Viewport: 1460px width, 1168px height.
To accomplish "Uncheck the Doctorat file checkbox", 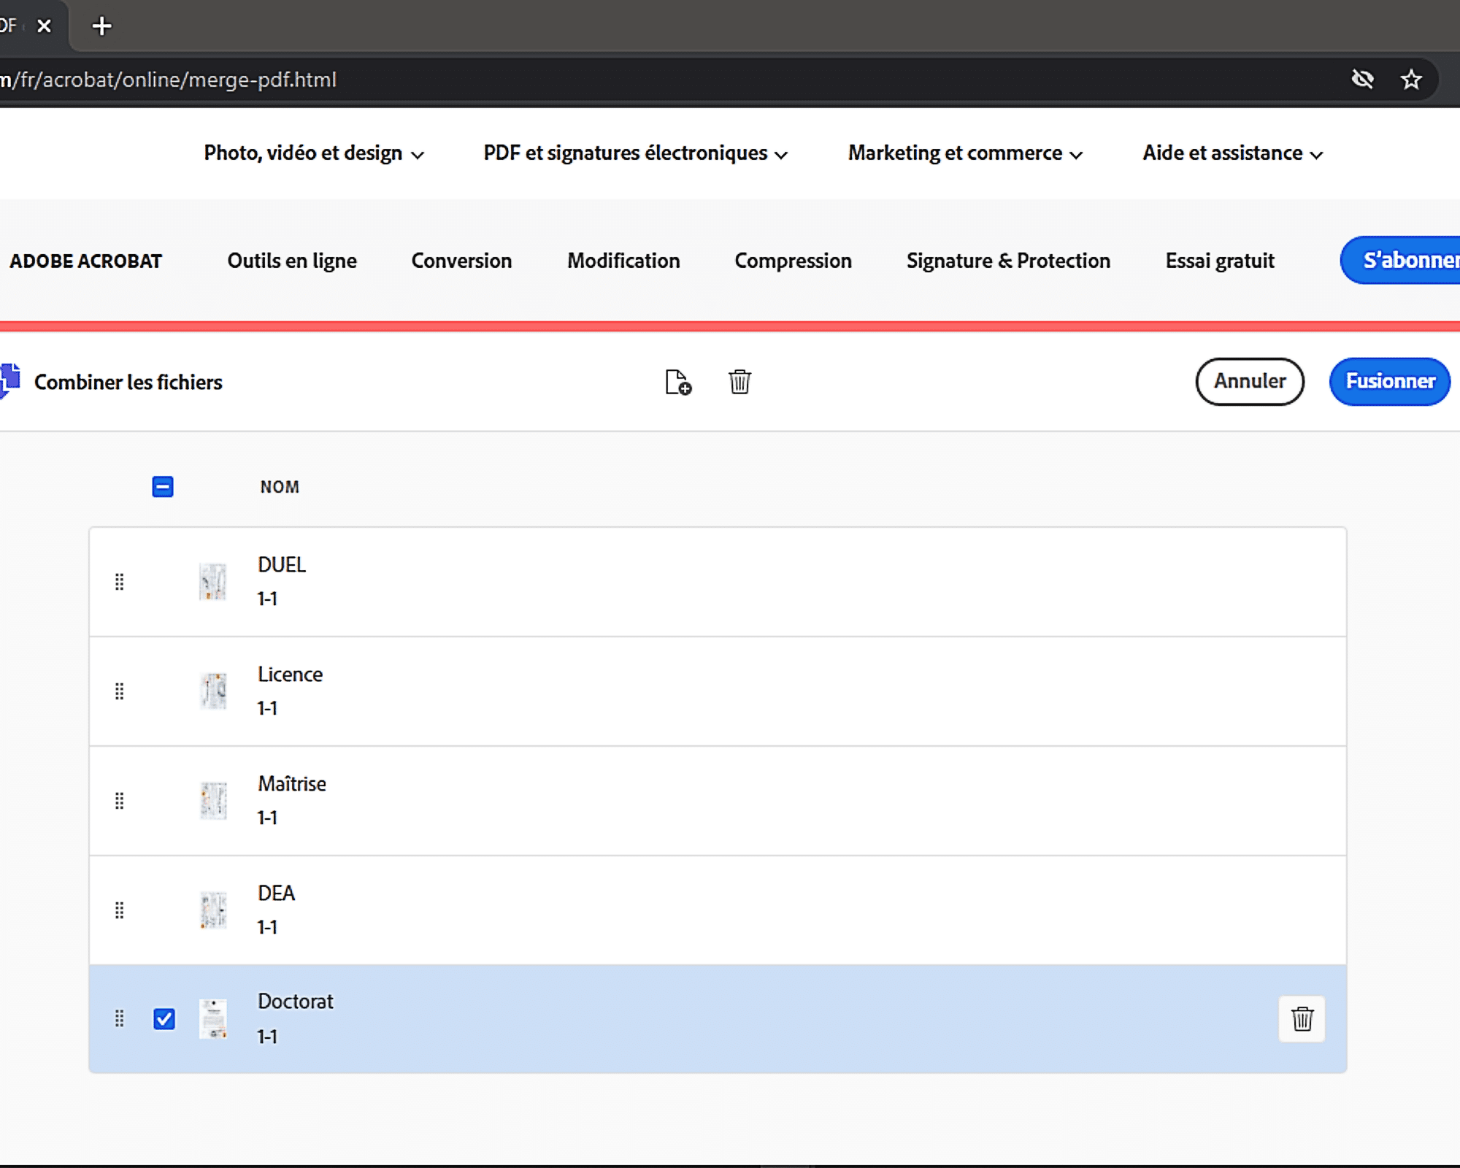I will point(164,1018).
